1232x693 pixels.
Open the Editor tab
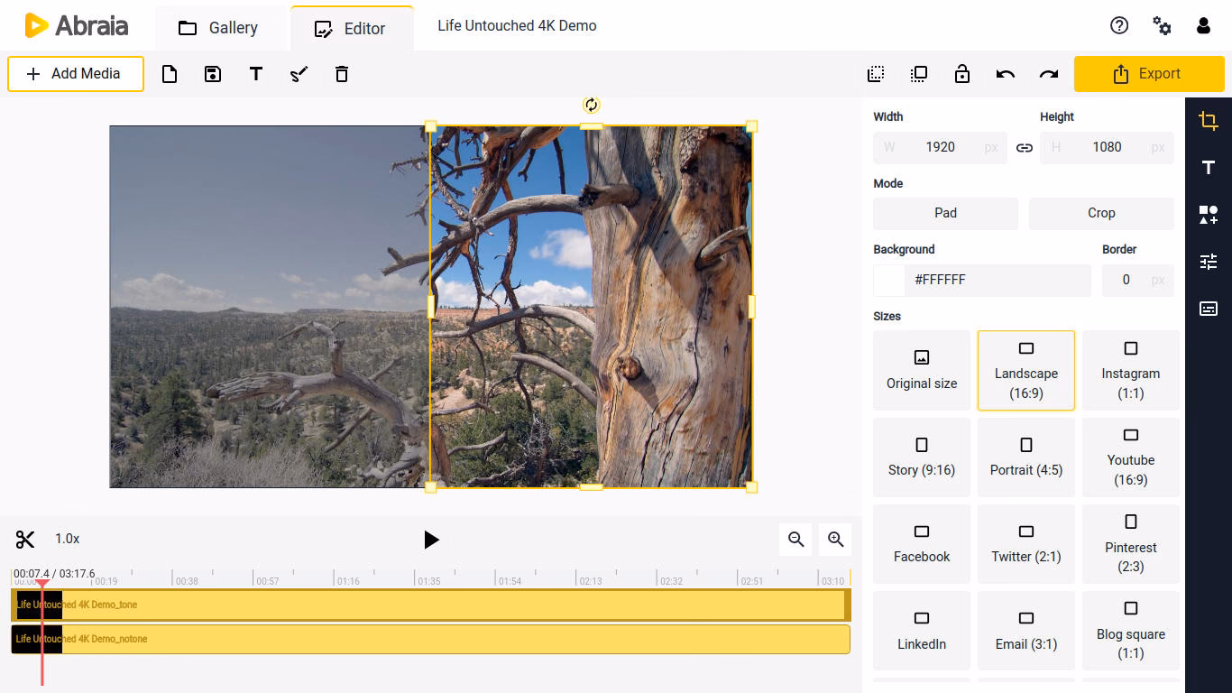(x=352, y=27)
